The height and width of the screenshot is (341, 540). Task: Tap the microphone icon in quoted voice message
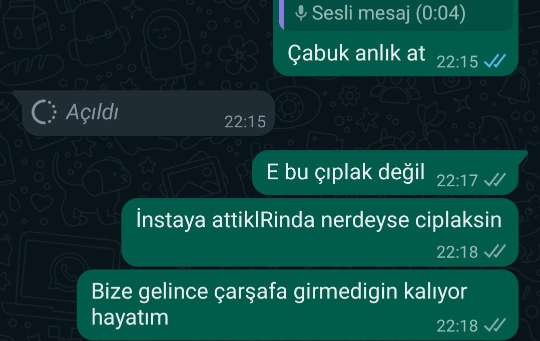tap(301, 13)
